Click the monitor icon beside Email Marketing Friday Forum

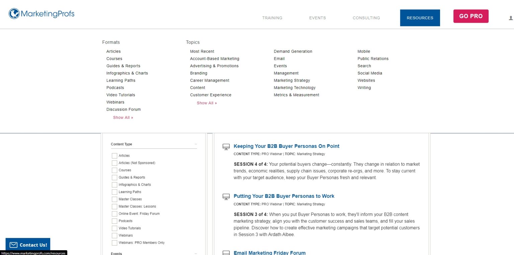[x=226, y=253]
